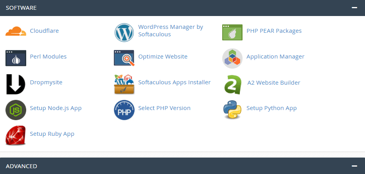Open the red Ruby gem icon

pos(16,135)
